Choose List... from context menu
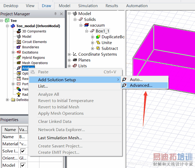Image resolution: width=195 pixels, height=168 pixels. click(x=75, y=86)
